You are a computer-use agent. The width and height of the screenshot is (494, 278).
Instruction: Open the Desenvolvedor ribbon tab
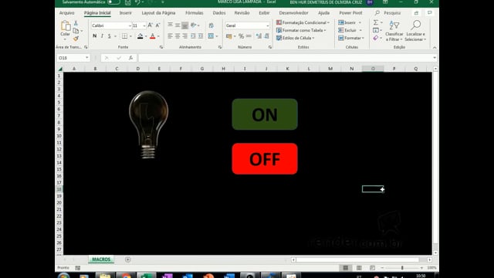pyautogui.click(x=293, y=13)
